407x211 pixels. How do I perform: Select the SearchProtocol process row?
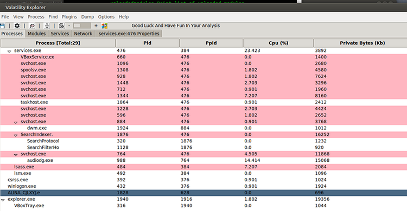coord(203,141)
